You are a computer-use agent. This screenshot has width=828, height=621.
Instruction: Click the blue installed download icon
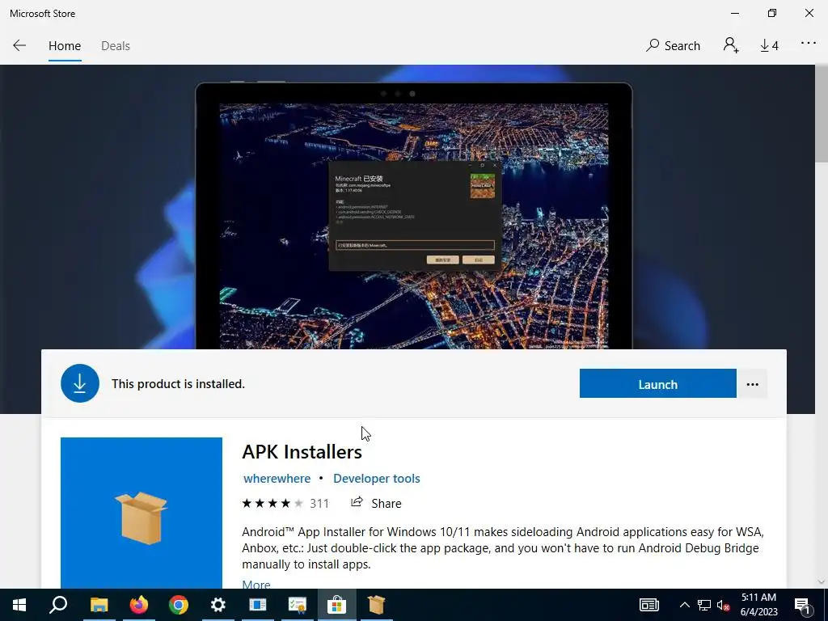(x=80, y=383)
